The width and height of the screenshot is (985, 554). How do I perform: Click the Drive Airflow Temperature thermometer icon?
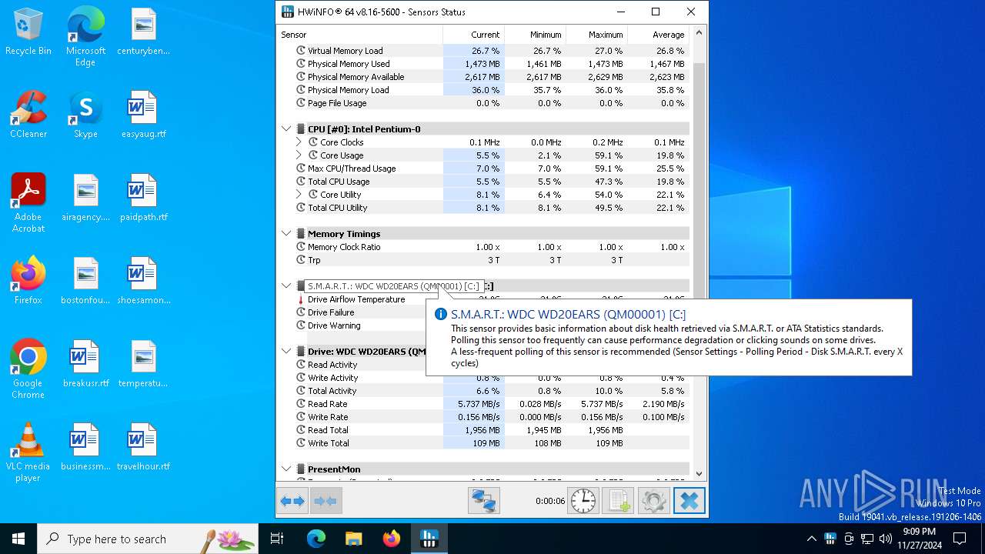[301, 299]
